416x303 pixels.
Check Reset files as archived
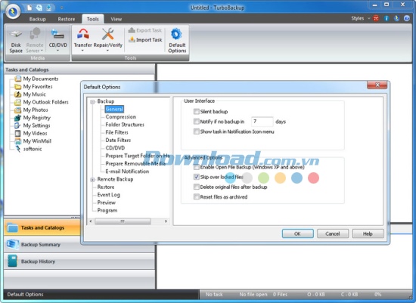197,196
